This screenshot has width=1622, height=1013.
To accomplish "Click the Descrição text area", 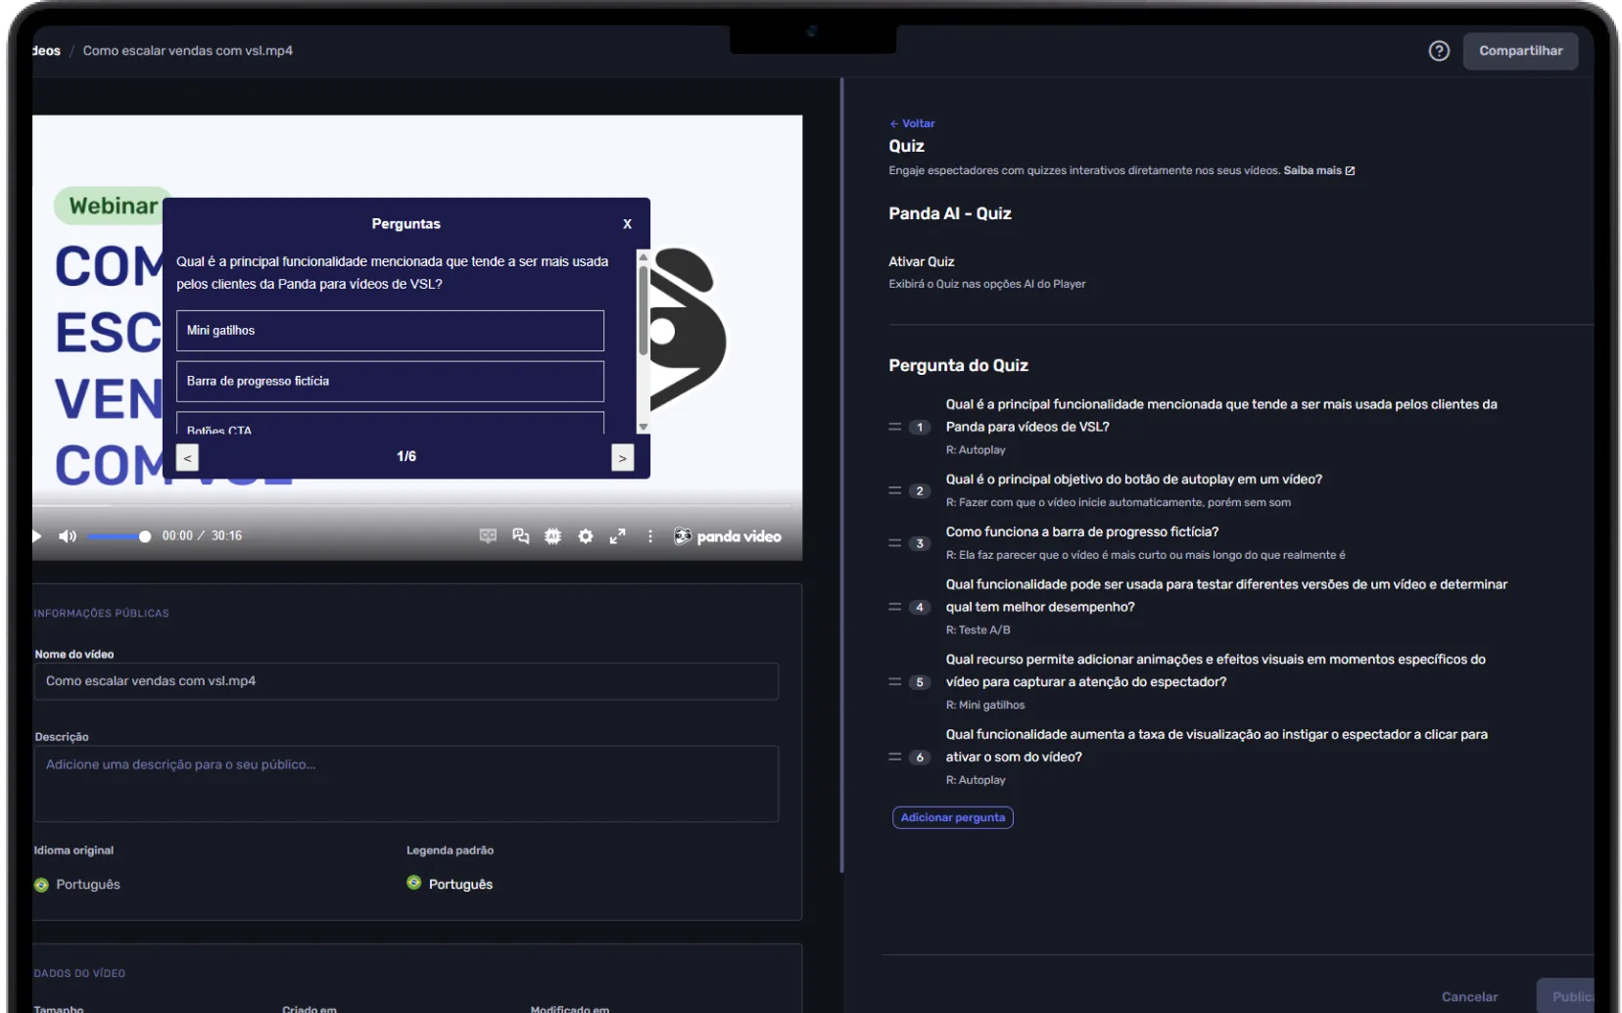I will [x=405, y=784].
